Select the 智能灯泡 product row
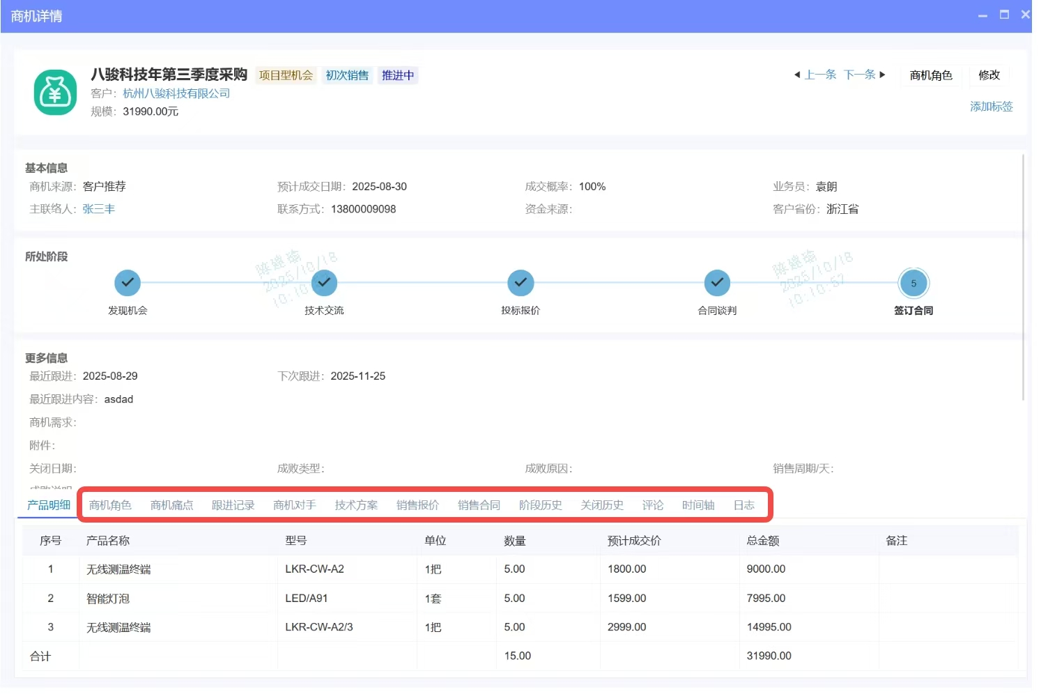This screenshot has width=1048, height=694. (x=107, y=598)
